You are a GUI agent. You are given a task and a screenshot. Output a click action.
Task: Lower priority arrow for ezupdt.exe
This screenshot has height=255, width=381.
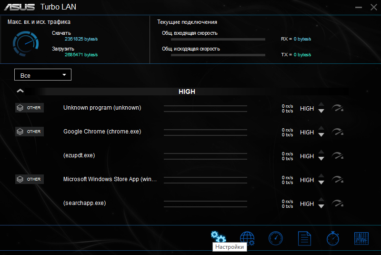321,159
